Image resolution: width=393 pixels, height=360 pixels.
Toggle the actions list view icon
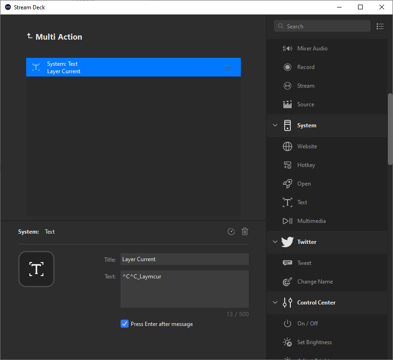[380, 26]
